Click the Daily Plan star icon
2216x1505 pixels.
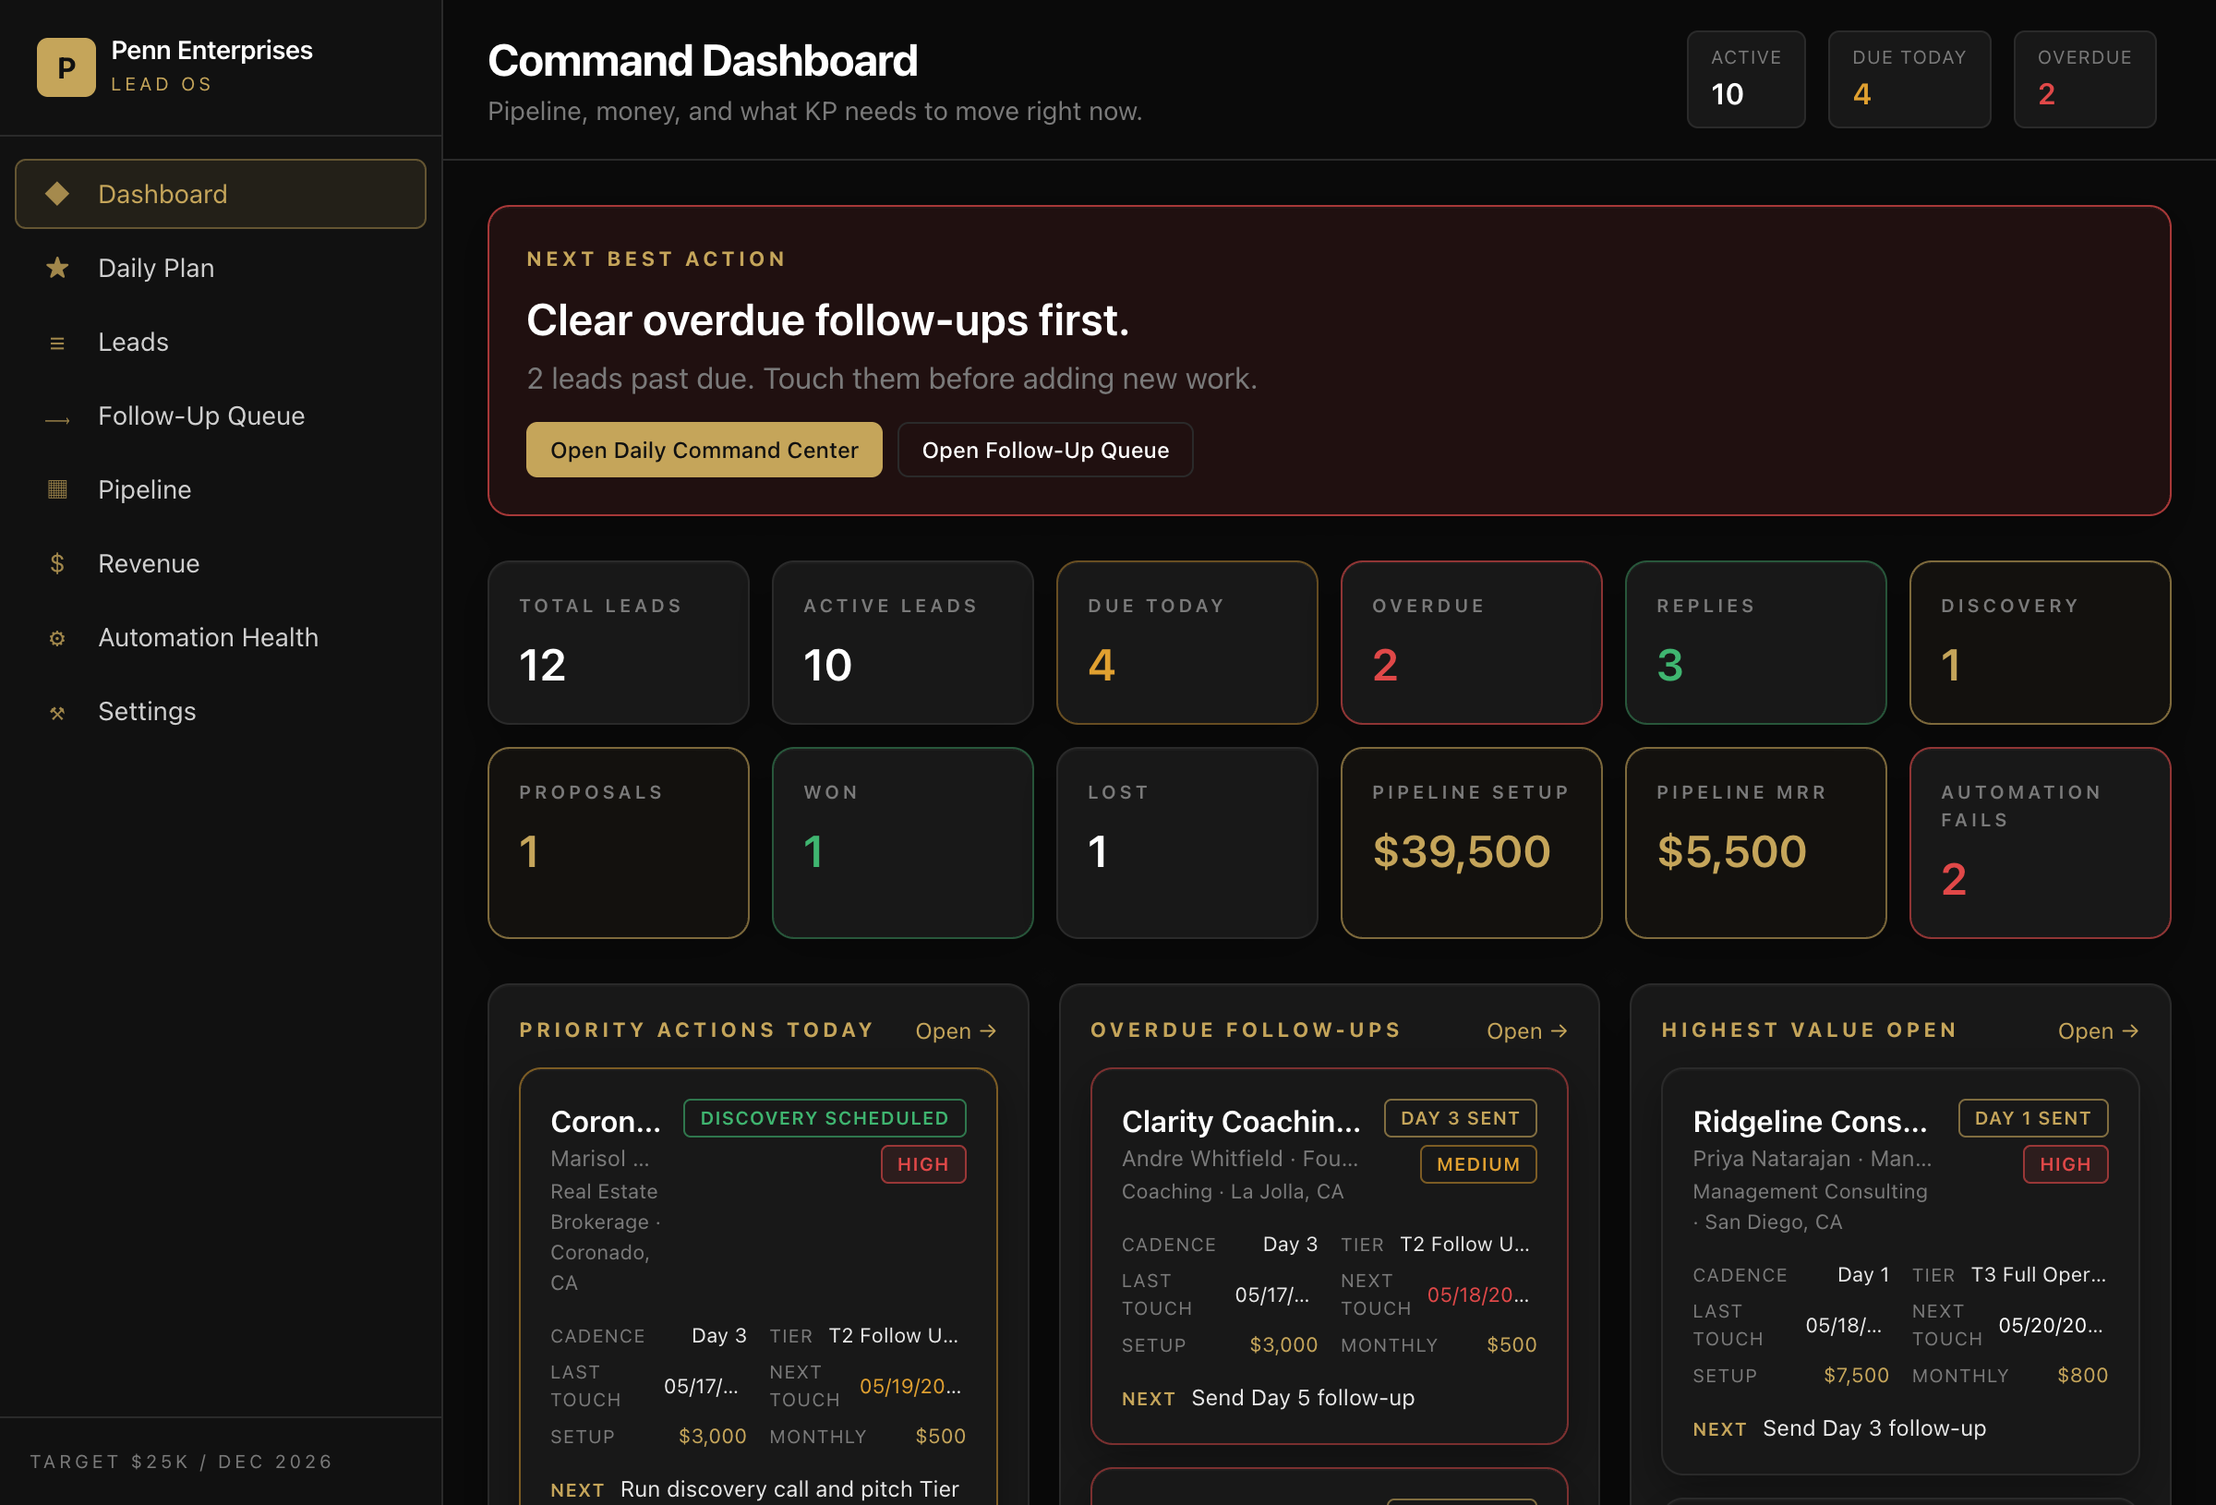[57, 268]
